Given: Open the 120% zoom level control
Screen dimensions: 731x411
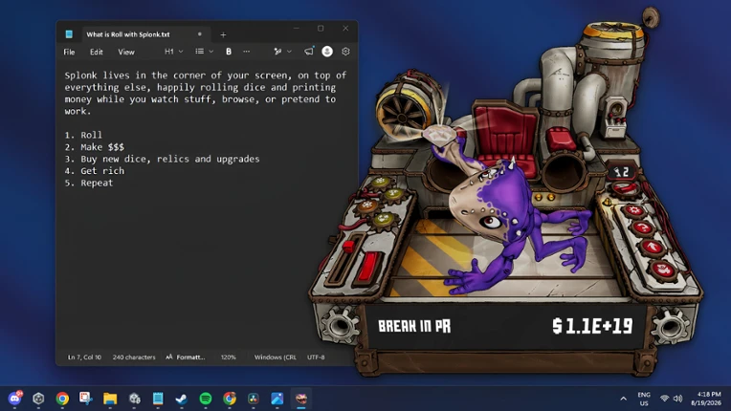Looking at the screenshot, I should [x=229, y=357].
